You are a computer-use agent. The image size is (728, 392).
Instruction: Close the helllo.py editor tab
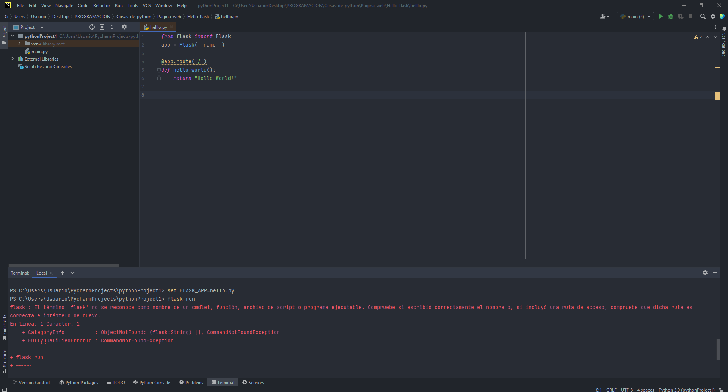pyautogui.click(x=171, y=27)
